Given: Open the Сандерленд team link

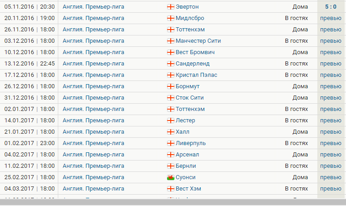Looking at the screenshot, I should 193,64.
